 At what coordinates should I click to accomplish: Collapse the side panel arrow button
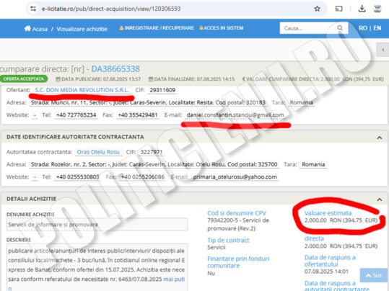pyautogui.click(x=383, y=50)
